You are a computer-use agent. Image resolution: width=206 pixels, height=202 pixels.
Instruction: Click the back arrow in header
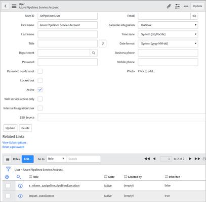tap(6, 6)
